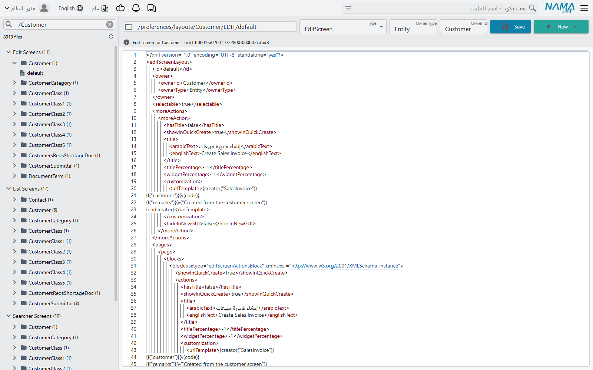Screen dimensions: 593x370
Task: Open the chat messages icon
Action: 152,8
